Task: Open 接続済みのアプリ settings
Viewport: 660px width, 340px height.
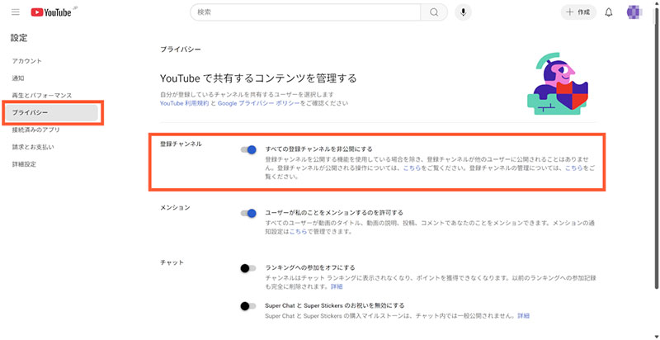Action: tap(35, 130)
